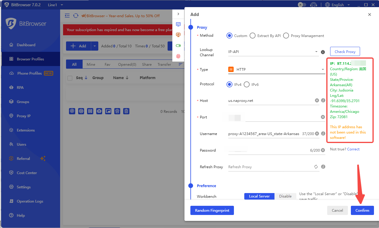Viewport: 379px width, 228px height.
Task: Click the blue Add profile button
Action: [x=78, y=46]
